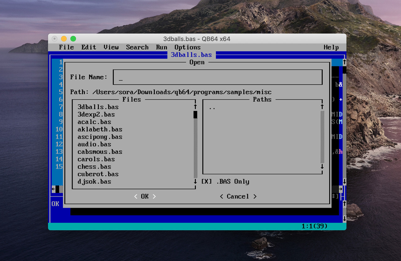401x261 pixels.
Task: Pick cabsmous.bas from the Files list
Action: (x=100, y=152)
